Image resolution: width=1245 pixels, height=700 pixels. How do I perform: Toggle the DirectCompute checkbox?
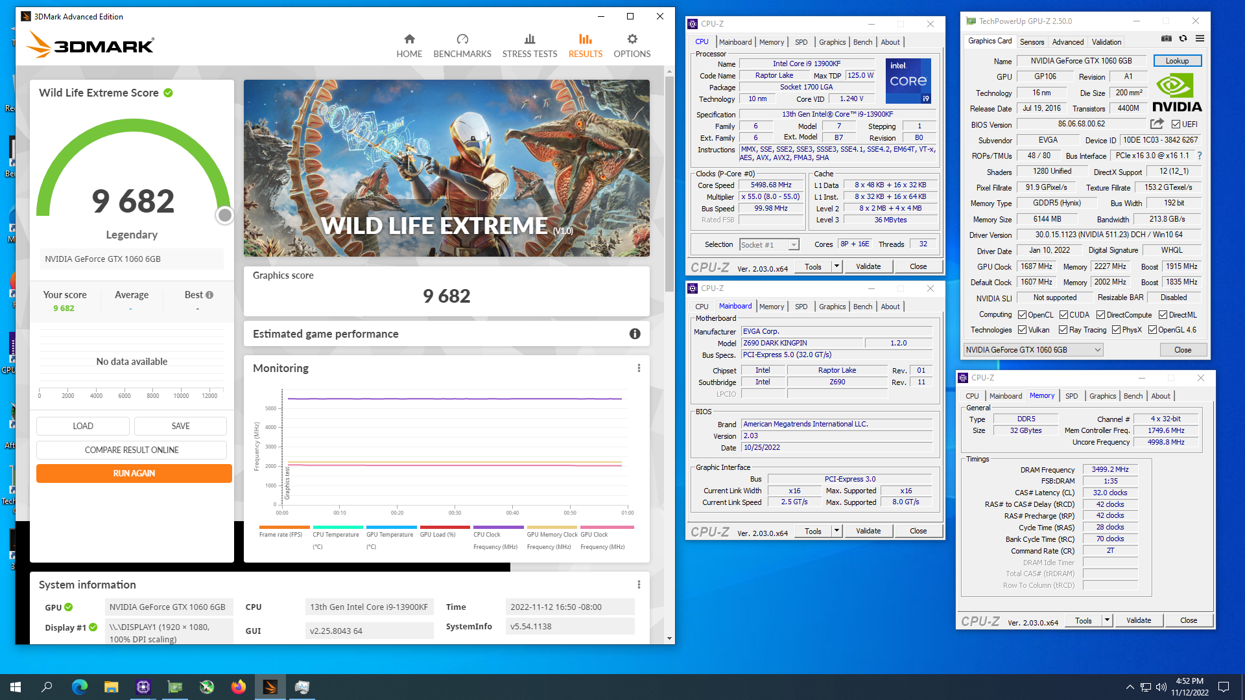tap(1101, 315)
